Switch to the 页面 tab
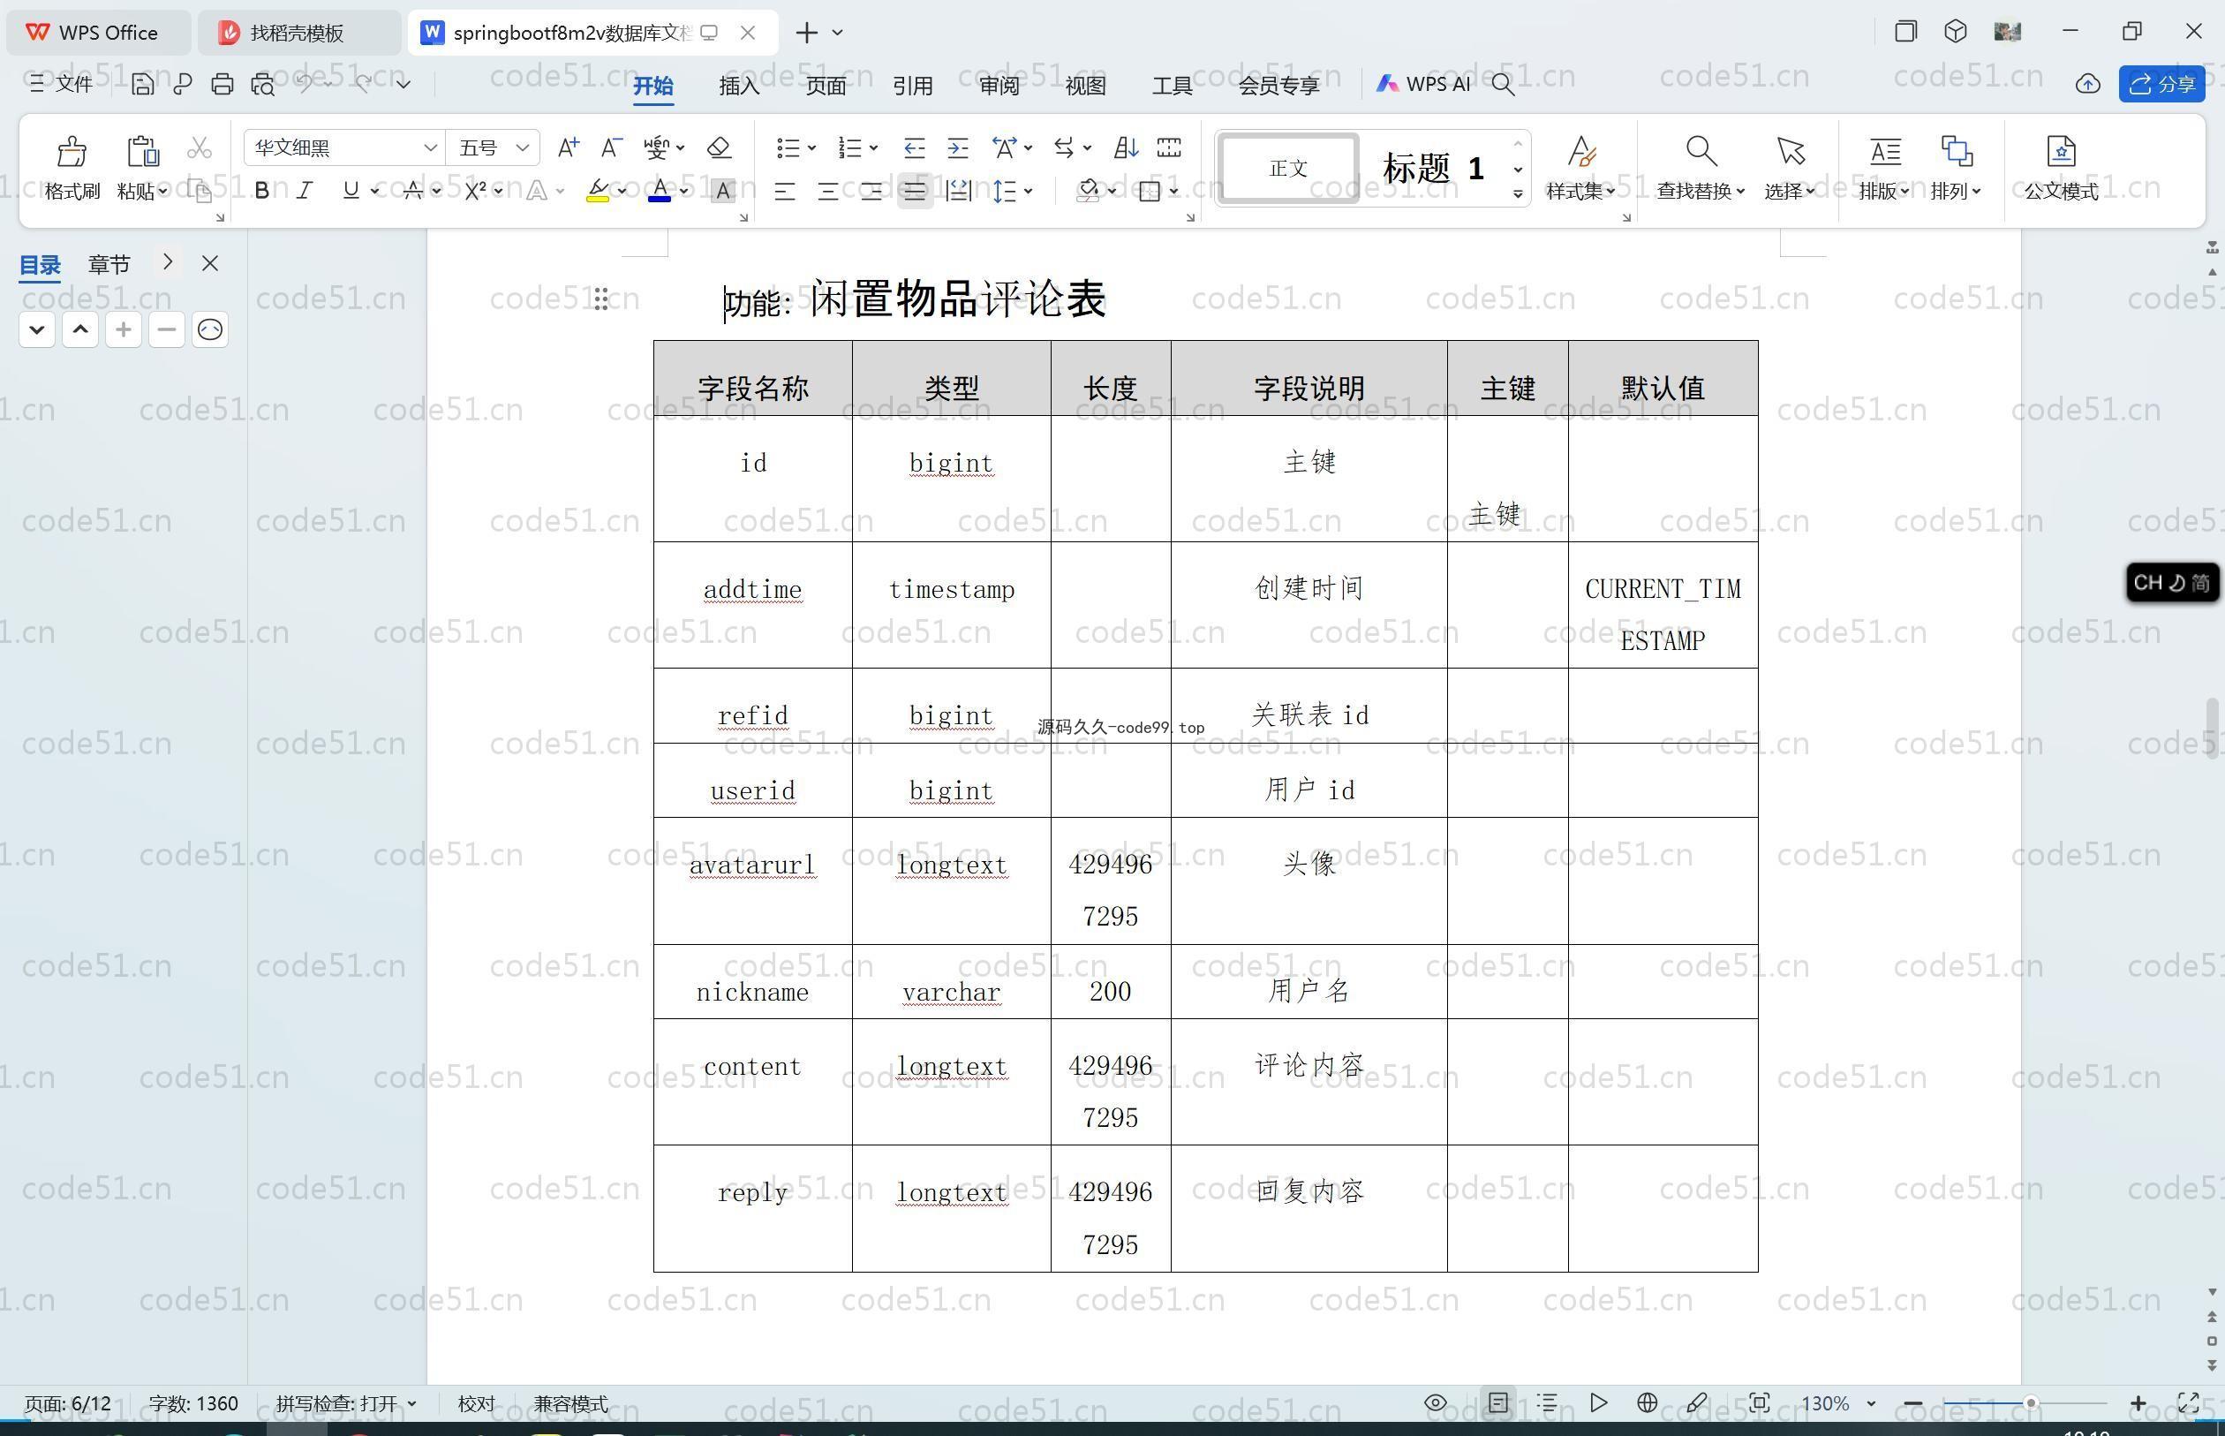 tap(826, 85)
